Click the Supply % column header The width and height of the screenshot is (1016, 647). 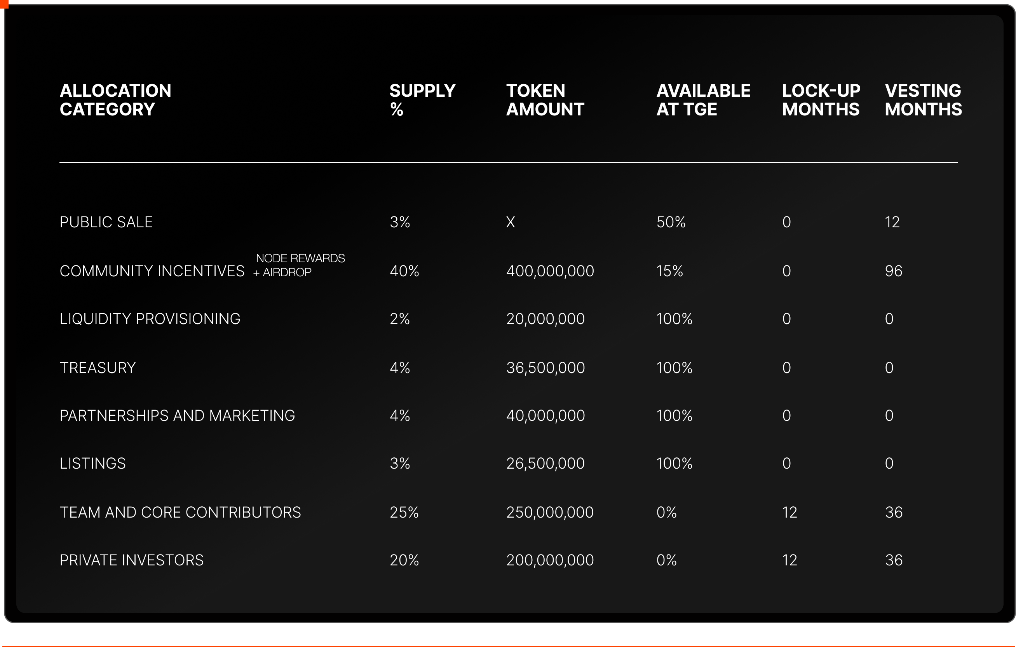422,100
